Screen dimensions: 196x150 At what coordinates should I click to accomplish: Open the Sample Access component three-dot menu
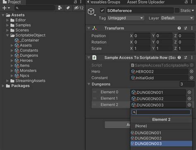192,57
